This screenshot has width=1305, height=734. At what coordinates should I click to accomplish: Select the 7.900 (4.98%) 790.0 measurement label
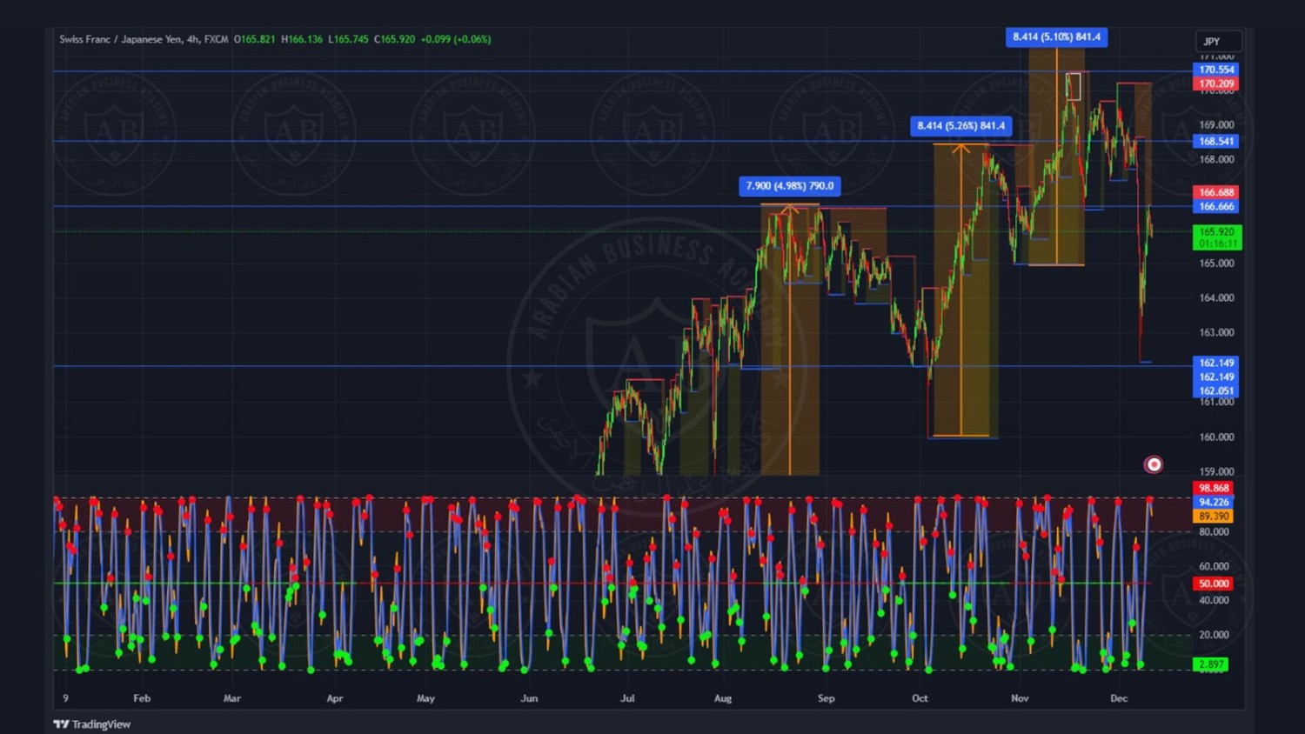tap(790, 186)
